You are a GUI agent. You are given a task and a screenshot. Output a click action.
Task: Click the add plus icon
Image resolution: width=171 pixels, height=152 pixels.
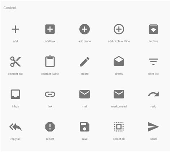point(16,29)
